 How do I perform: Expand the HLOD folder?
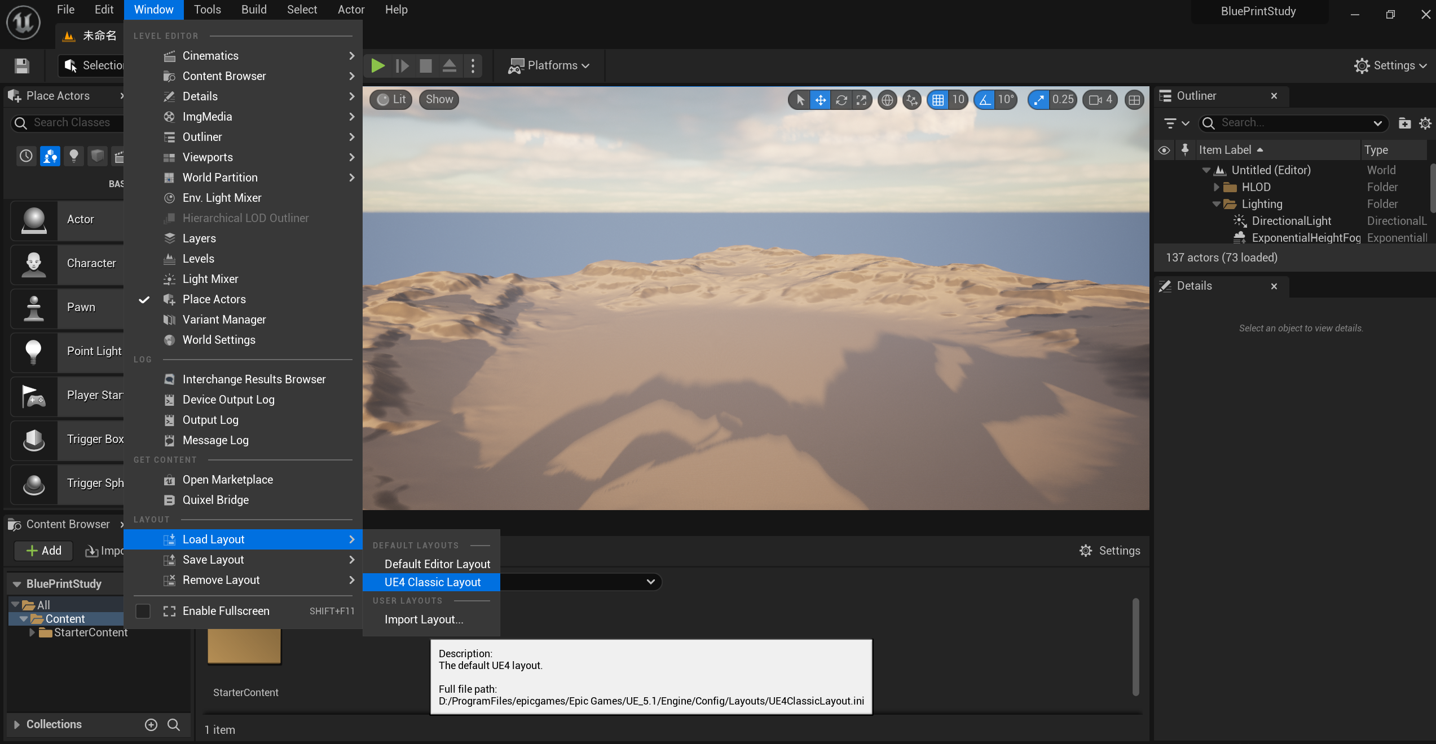(1217, 187)
